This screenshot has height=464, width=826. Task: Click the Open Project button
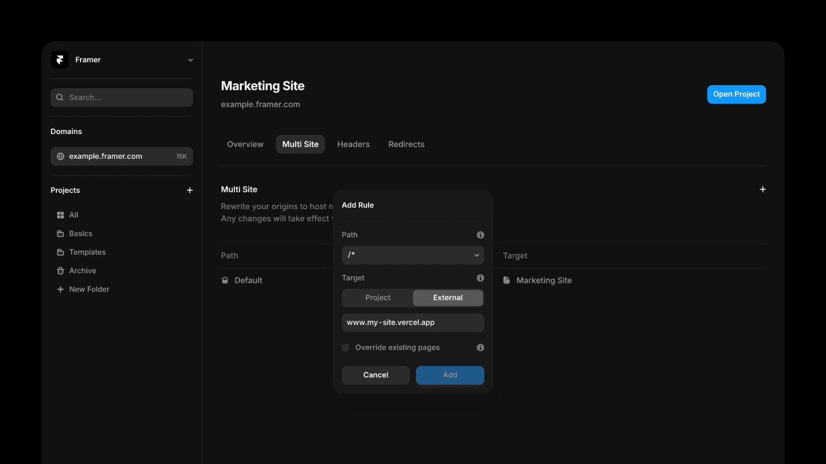point(736,94)
